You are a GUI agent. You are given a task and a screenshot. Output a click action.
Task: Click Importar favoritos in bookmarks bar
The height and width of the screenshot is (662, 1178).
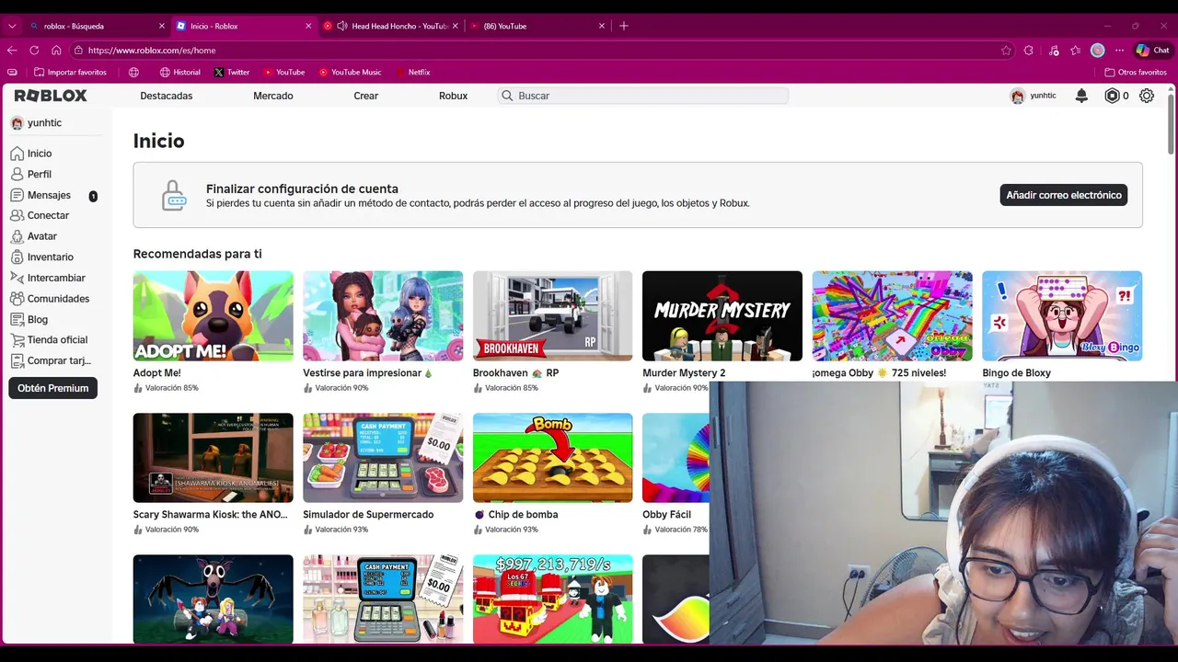click(x=70, y=72)
